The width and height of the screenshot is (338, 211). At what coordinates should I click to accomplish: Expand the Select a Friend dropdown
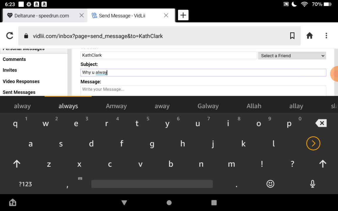pos(292,56)
